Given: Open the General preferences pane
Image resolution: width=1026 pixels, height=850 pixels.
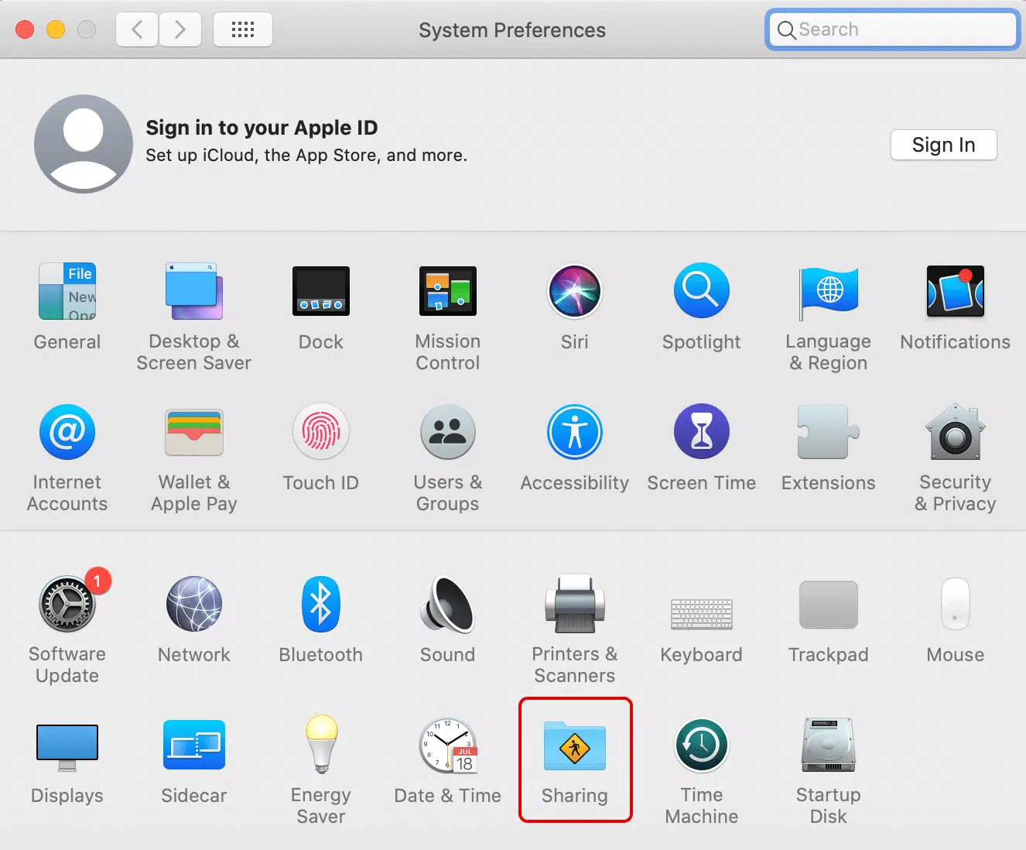Looking at the screenshot, I should coord(67,292).
